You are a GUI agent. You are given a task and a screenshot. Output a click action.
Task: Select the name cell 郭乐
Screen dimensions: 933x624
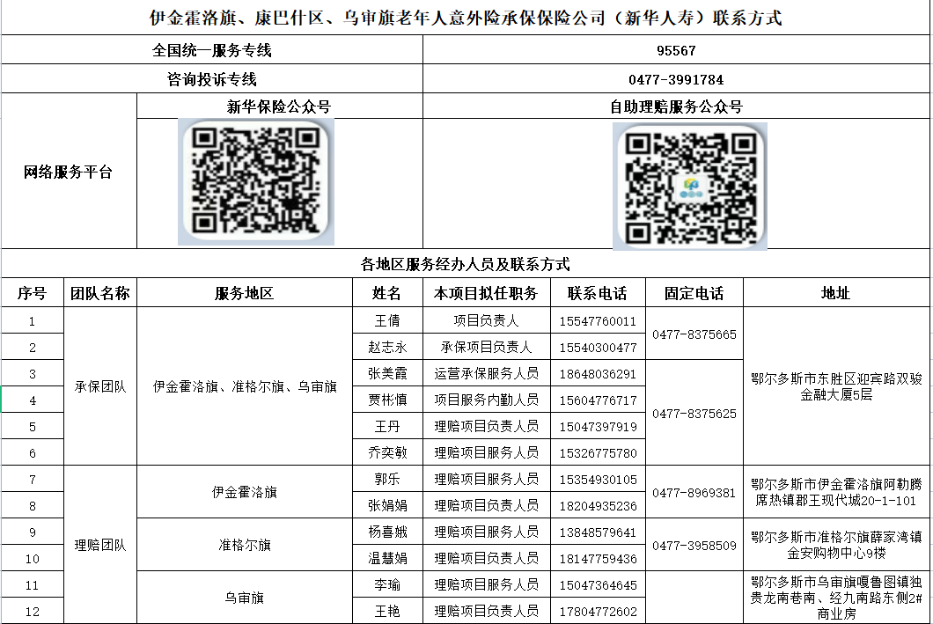pos(387,479)
